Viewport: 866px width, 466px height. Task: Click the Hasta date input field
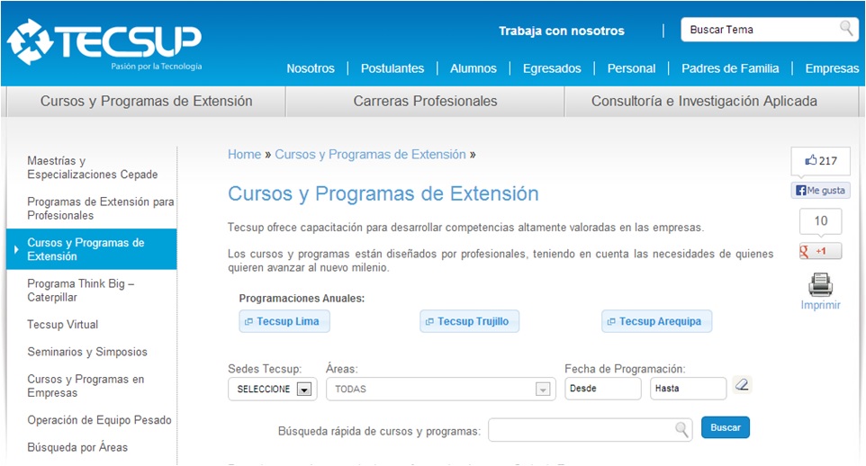click(x=688, y=389)
